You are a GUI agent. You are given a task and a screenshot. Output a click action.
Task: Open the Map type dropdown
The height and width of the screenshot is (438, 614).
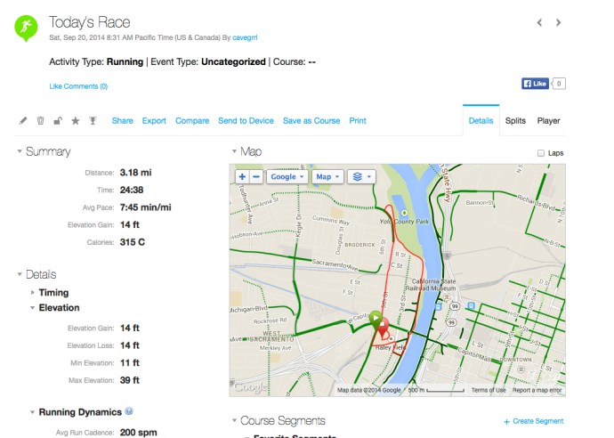click(x=327, y=177)
